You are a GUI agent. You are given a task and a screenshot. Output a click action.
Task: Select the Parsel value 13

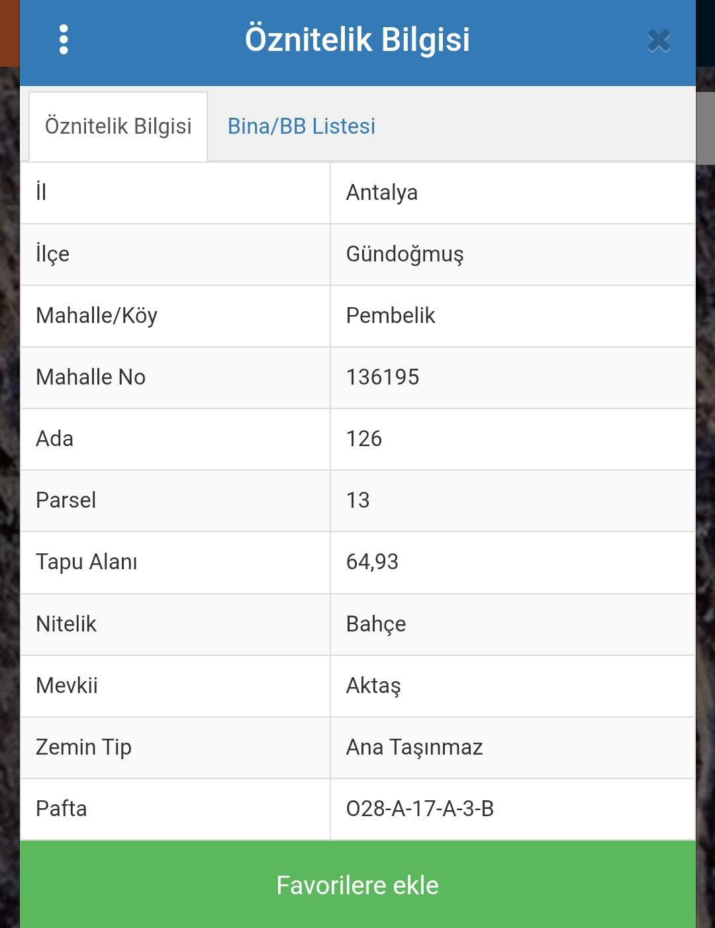(x=358, y=500)
